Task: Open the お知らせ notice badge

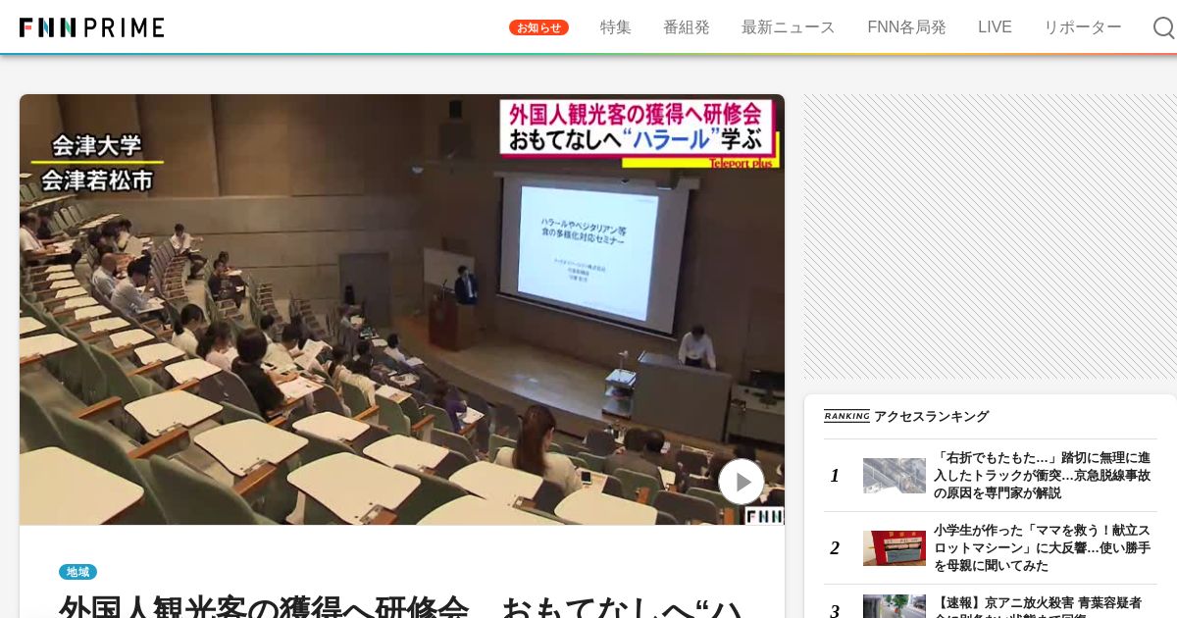Action: (x=538, y=27)
